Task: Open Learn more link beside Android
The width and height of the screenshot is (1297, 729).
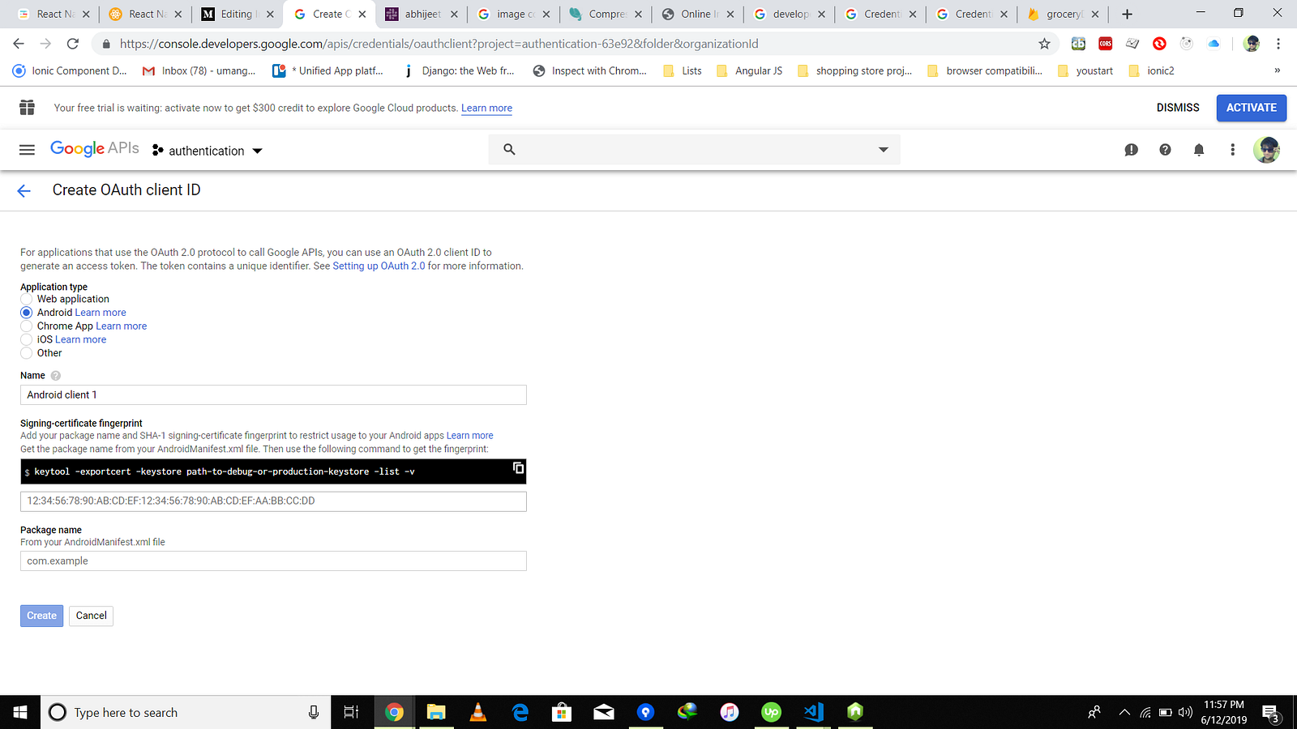Action: point(101,313)
